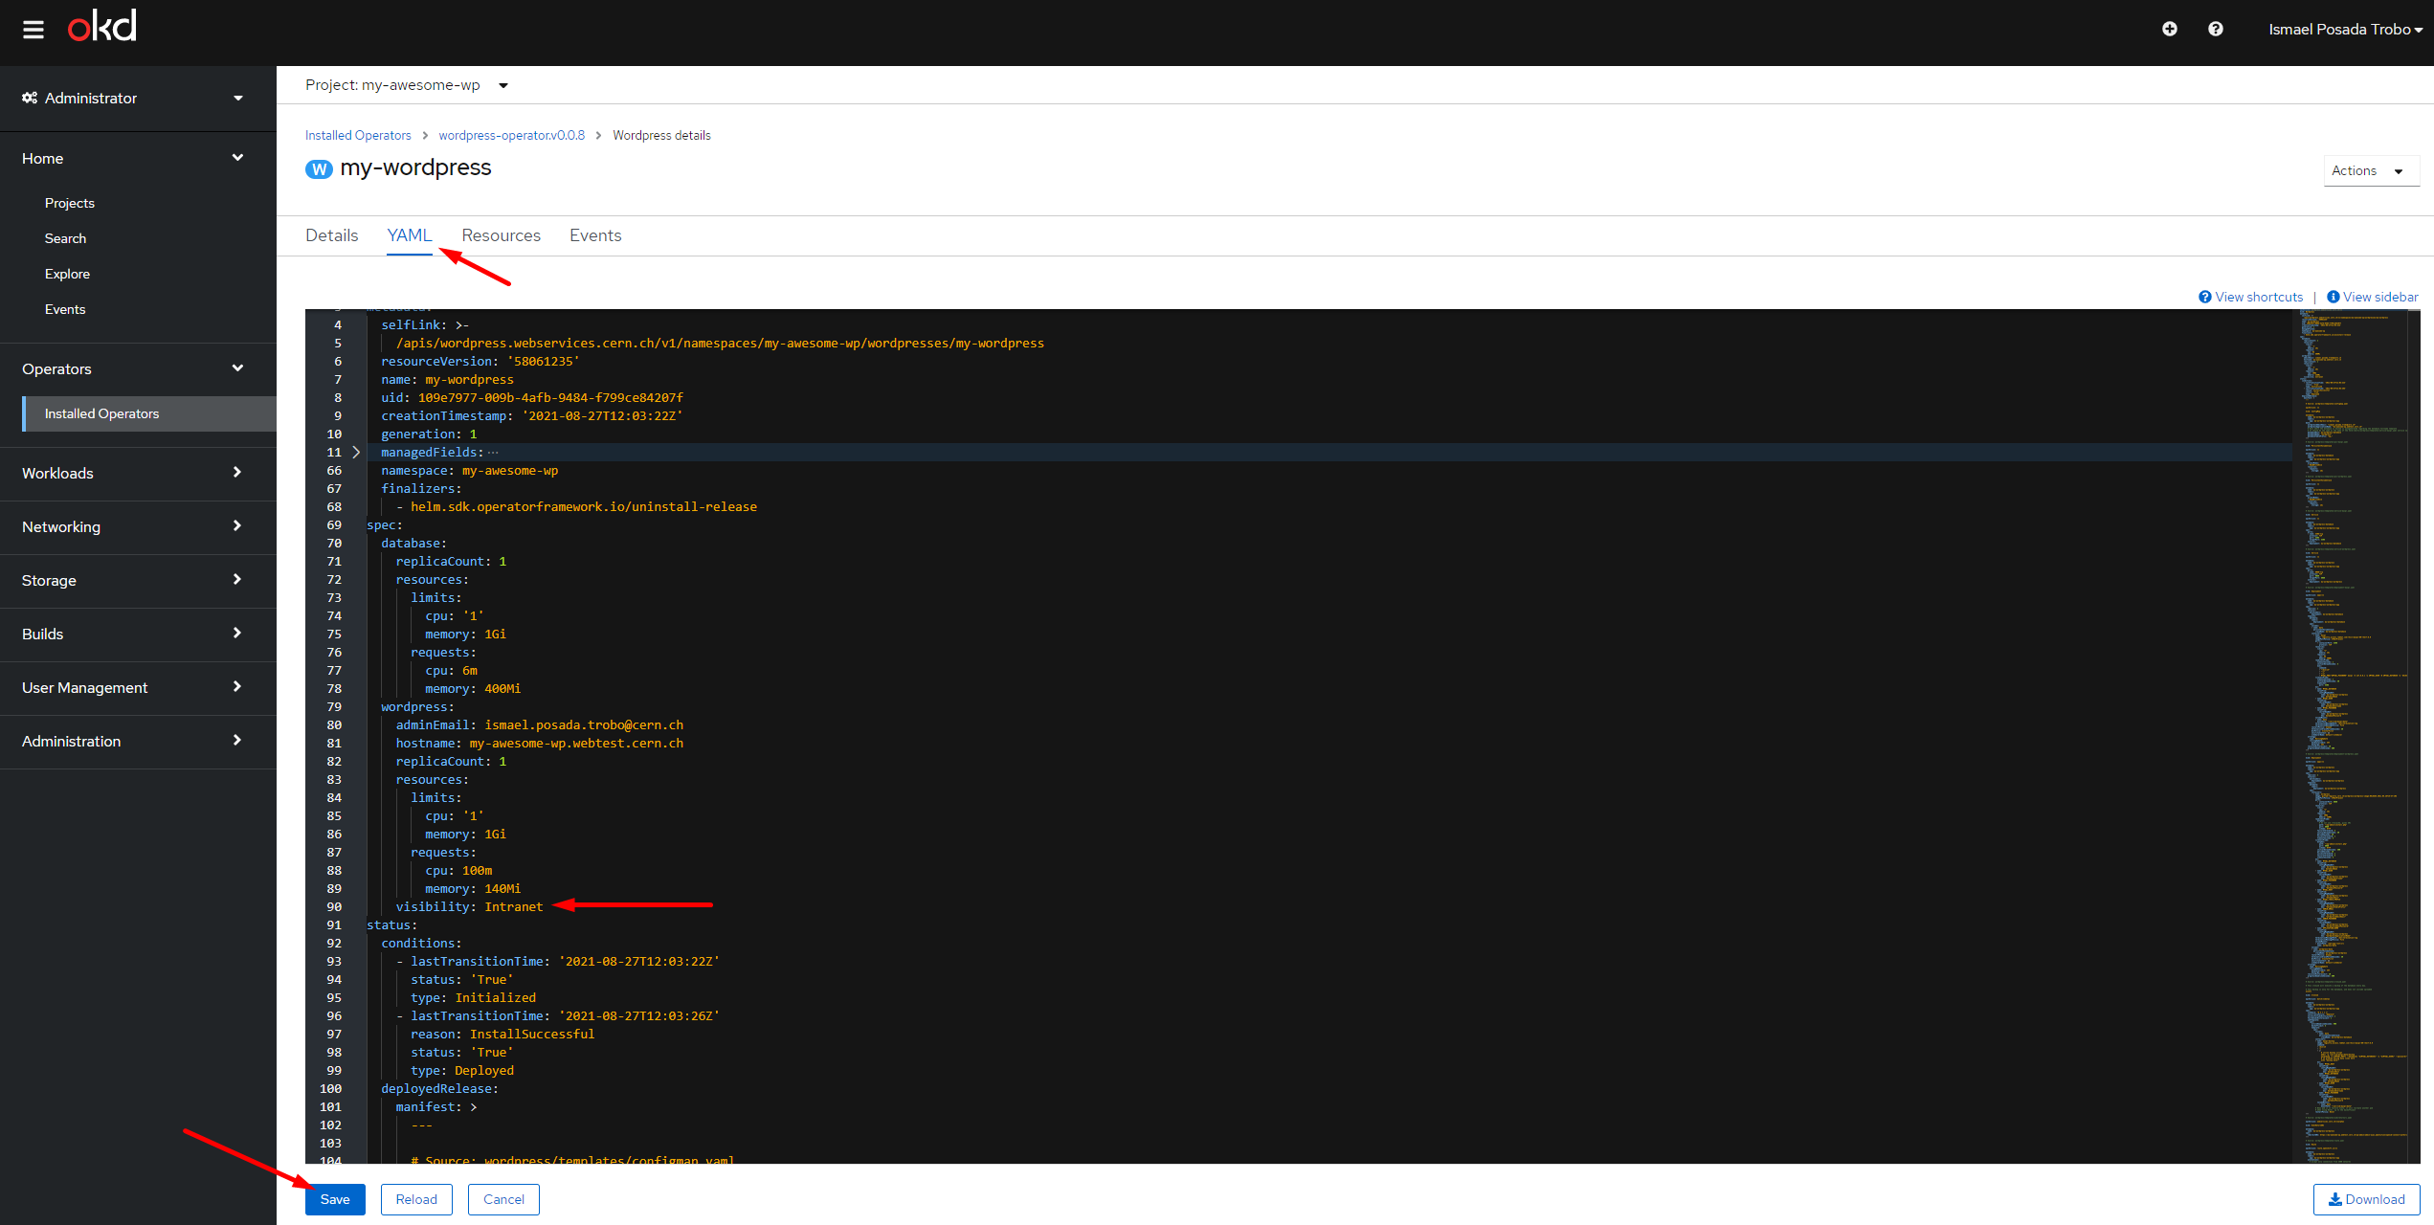Click the cpu: 6m line
The height and width of the screenshot is (1225, 2434).
pyautogui.click(x=451, y=670)
